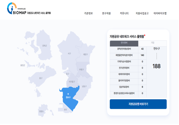
Task: Select 남동구 region on the map
Action: click(x=84, y=86)
